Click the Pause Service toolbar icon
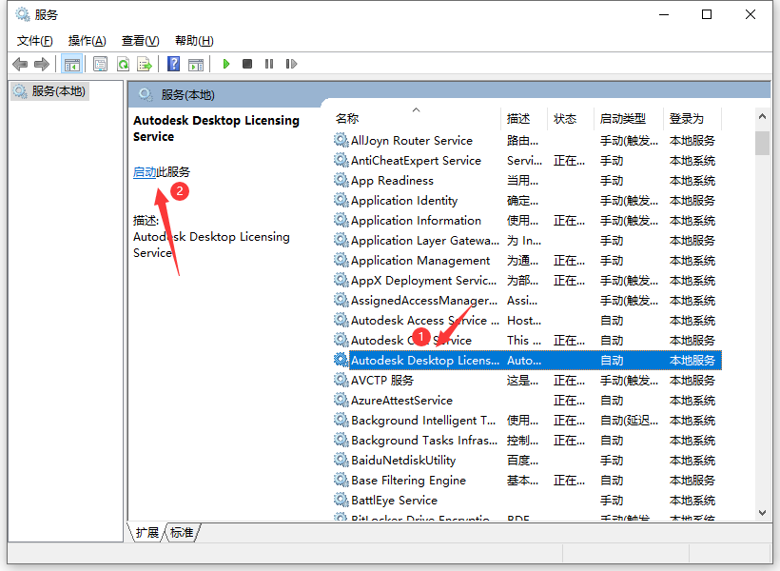 click(x=269, y=64)
